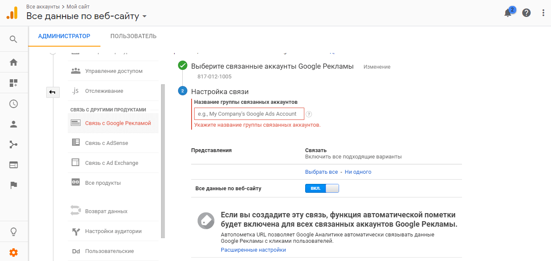Open the Admin gear icon
This screenshot has width=551, height=261.
click(x=13, y=251)
